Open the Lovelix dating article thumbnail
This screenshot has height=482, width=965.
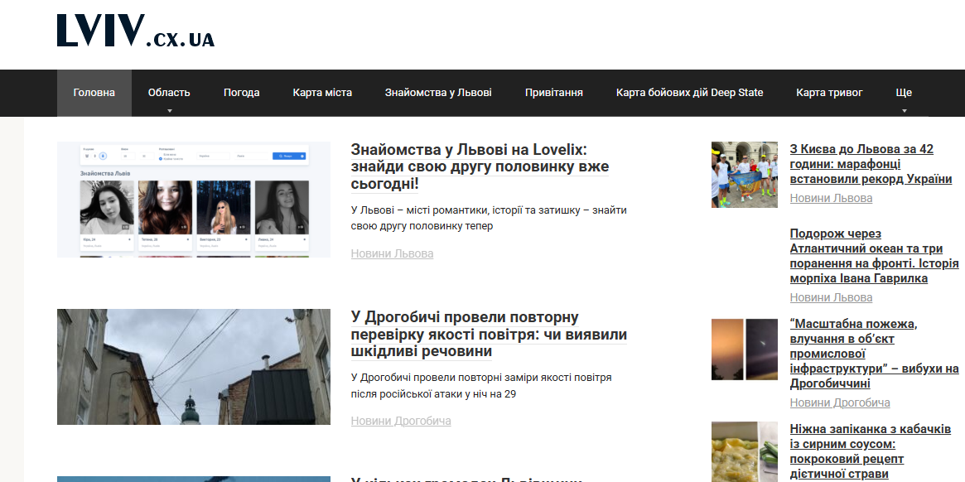[x=194, y=200]
